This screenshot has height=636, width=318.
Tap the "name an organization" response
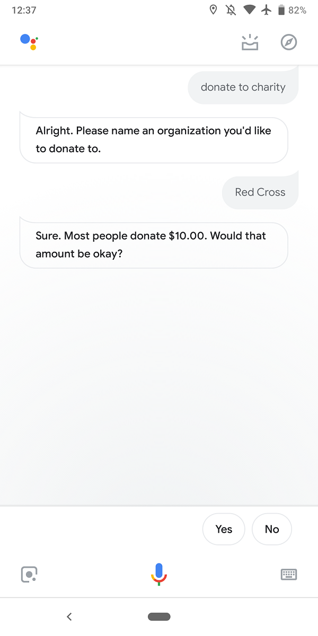point(154,140)
